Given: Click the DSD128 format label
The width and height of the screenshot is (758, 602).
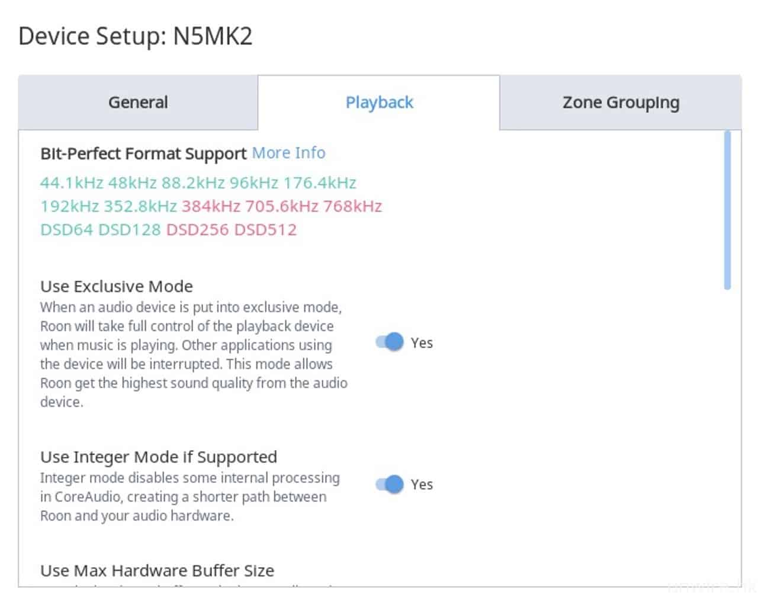Looking at the screenshot, I should click(x=129, y=230).
